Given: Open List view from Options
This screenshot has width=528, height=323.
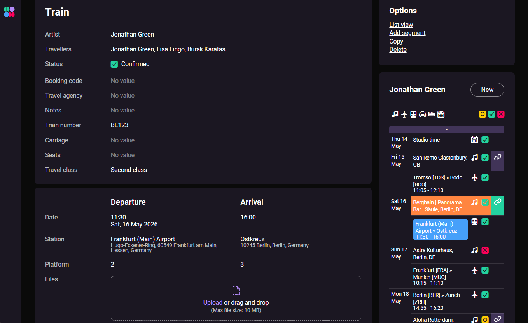Looking at the screenshot, I should click(x=401, y=25).
